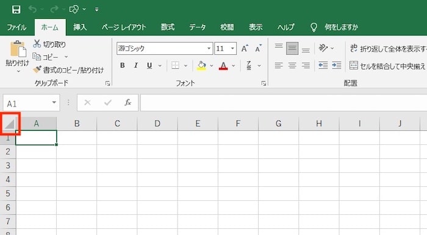Open the 游ゴシック font name dropdown
This screenshot has width=427, height=235.
[209, 49]
